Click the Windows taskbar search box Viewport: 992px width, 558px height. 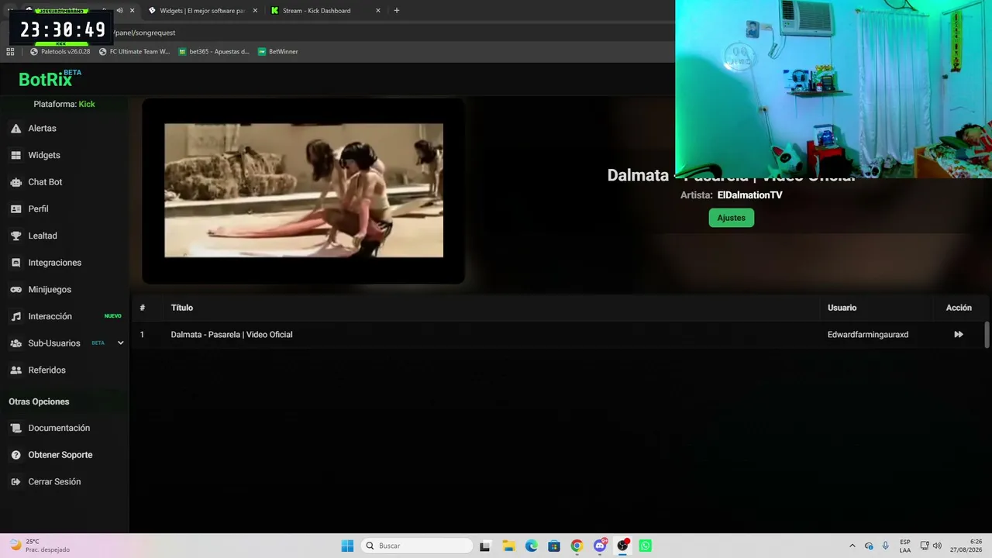pos(418,546)
